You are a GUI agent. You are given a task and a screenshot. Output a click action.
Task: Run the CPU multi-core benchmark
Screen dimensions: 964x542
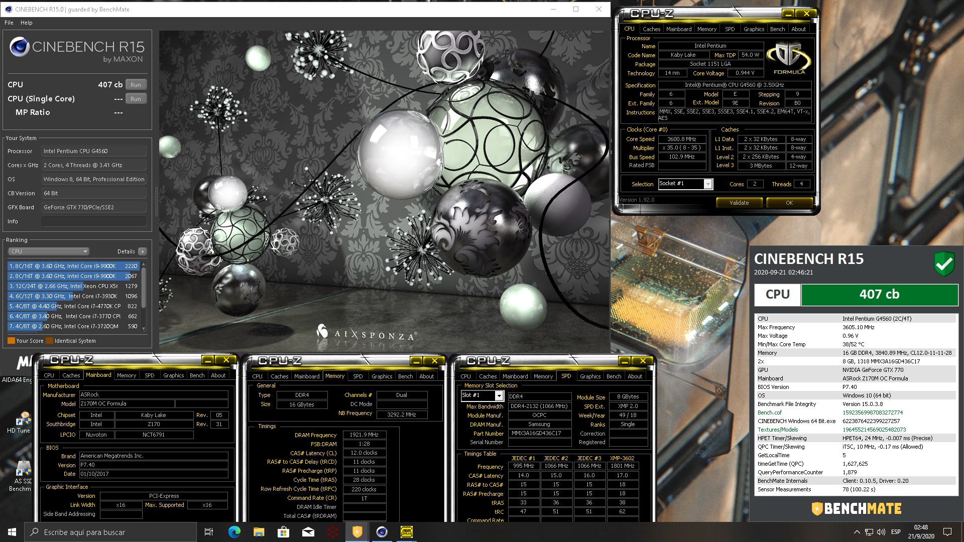[x=136, y=85]
